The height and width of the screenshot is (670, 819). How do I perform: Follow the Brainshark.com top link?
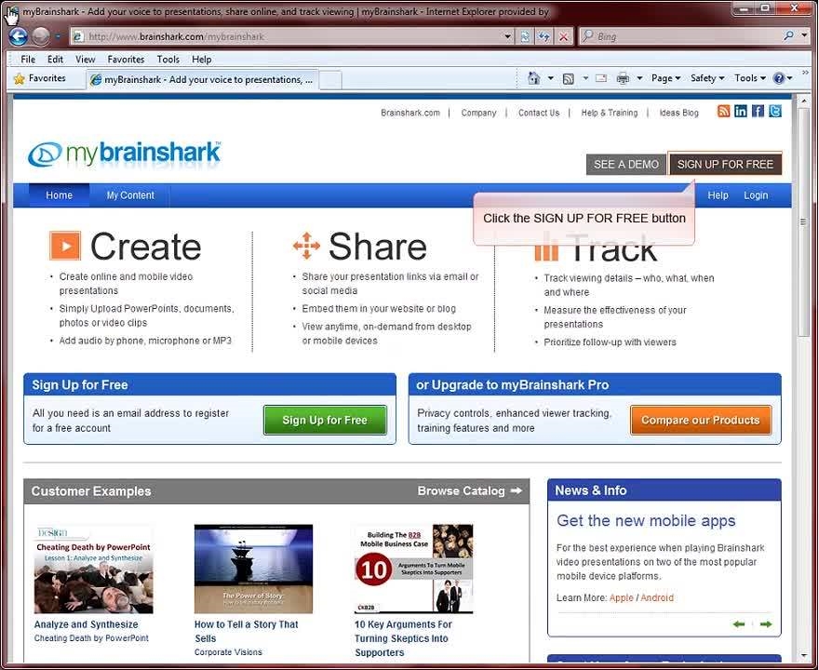tap(410, 113)
